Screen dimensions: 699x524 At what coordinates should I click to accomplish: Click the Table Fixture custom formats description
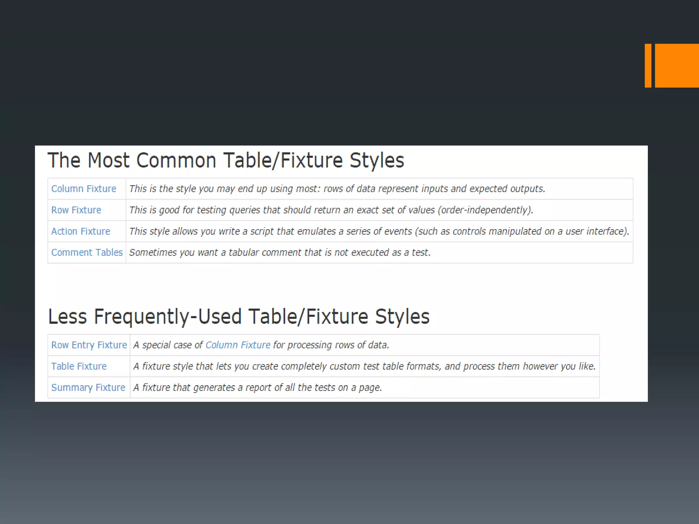(x=364, y=366)
